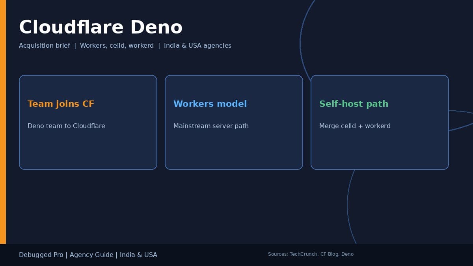This screenshot has height=266, width=473.
Task: Select the 'Mainstream server path' text
Action: pos(211,126)
